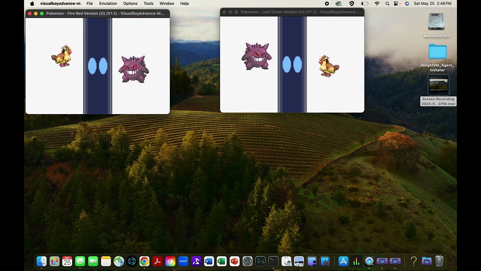Launch Google Chrome from the Dock
The image size is (481, 271).
click(x=144, y=261)
